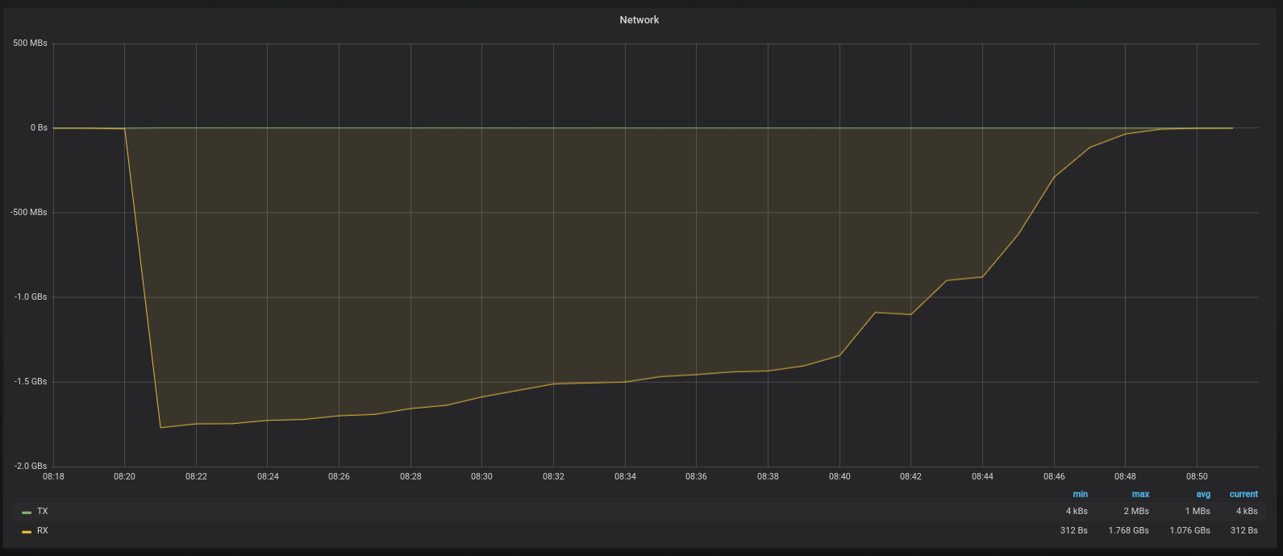
Task: Click the 500 MBs y-axis label
Action: [x=30, y=44]
